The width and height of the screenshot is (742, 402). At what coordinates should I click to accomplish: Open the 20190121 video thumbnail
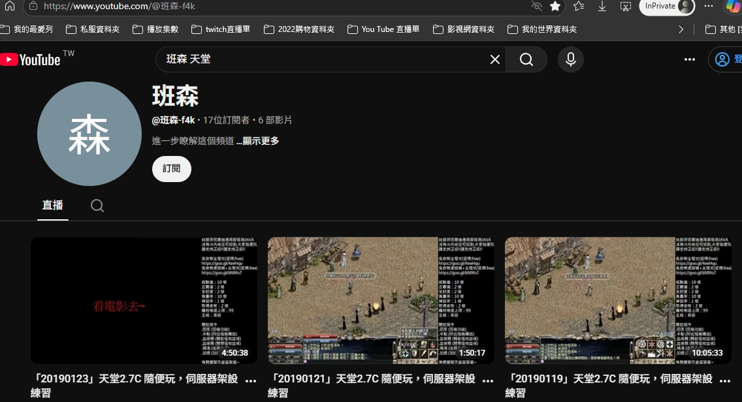pos(381,300)
